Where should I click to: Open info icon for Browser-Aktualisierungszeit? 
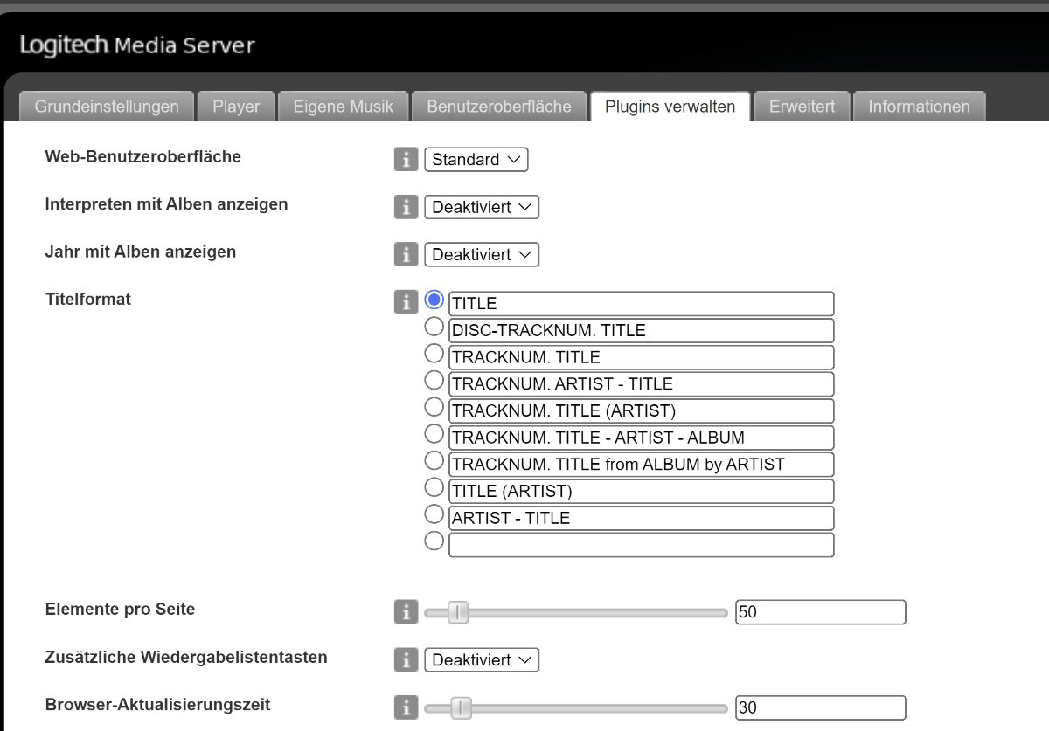tap(406, 707)
